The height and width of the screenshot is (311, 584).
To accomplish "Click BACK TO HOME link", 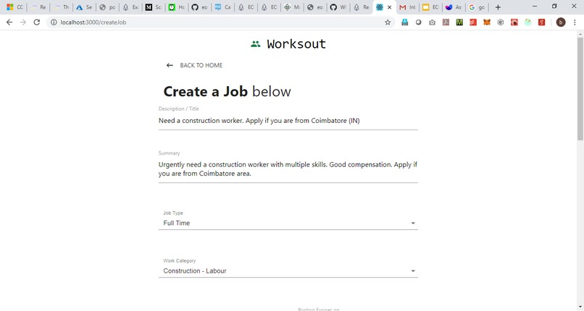I will click(201, 65).
